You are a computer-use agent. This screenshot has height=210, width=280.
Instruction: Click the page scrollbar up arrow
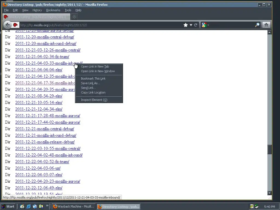(x=269, y=32)
